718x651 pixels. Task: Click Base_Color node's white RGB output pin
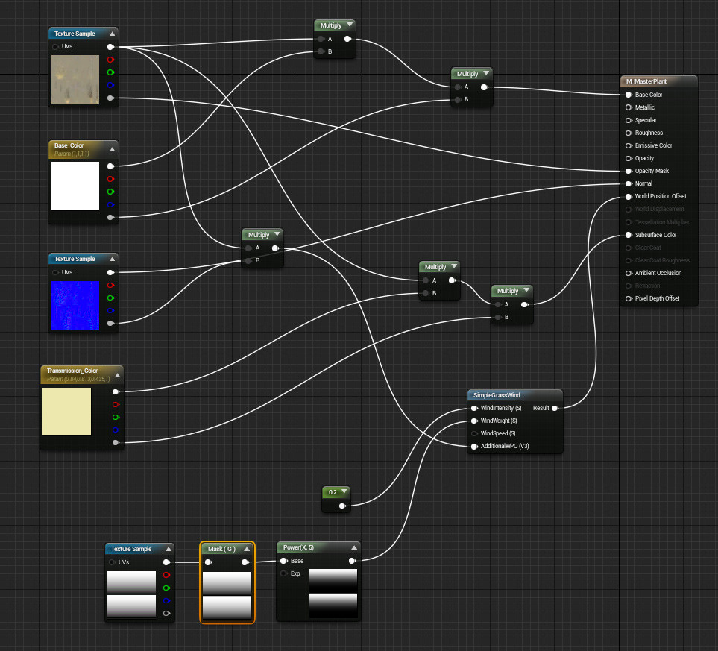pos(110,166)
